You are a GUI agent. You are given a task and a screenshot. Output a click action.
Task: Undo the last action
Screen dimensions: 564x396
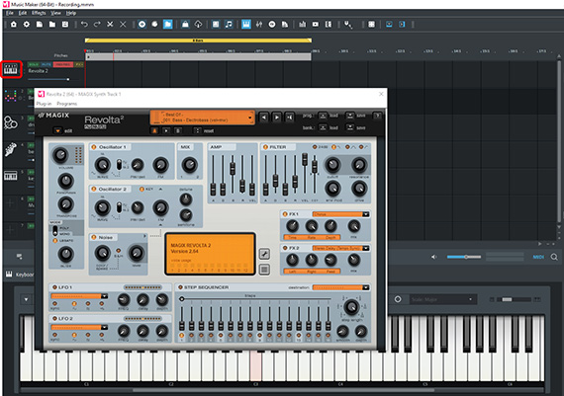pyautogui.click(x=84, y=25)
